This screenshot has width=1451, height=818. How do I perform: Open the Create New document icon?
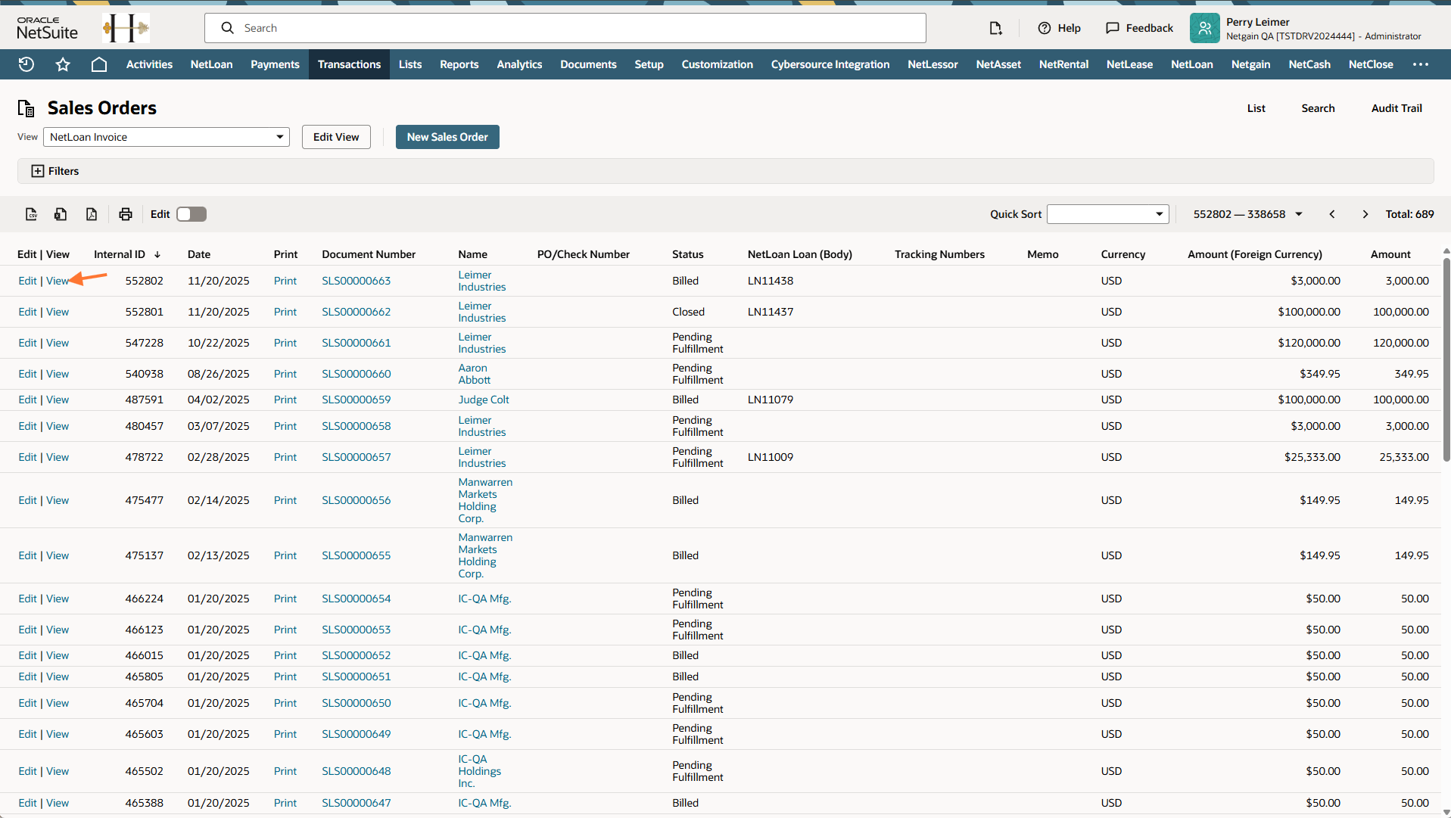point(995,28)
